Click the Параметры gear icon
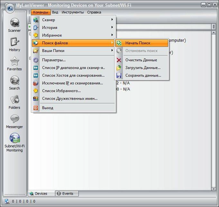 tap(36, 60)
